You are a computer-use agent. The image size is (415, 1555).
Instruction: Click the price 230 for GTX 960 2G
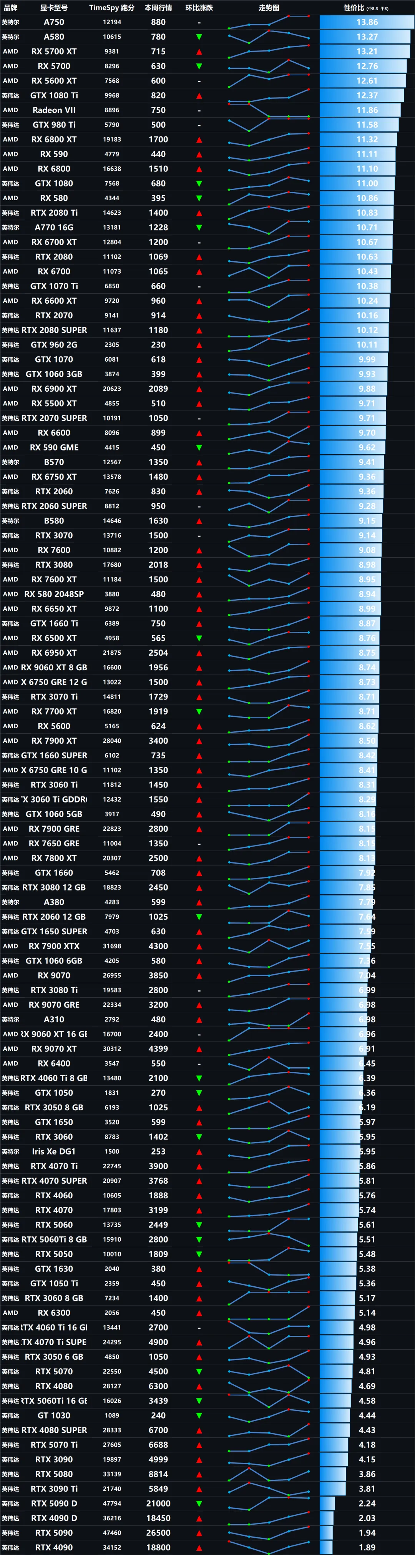158,345
